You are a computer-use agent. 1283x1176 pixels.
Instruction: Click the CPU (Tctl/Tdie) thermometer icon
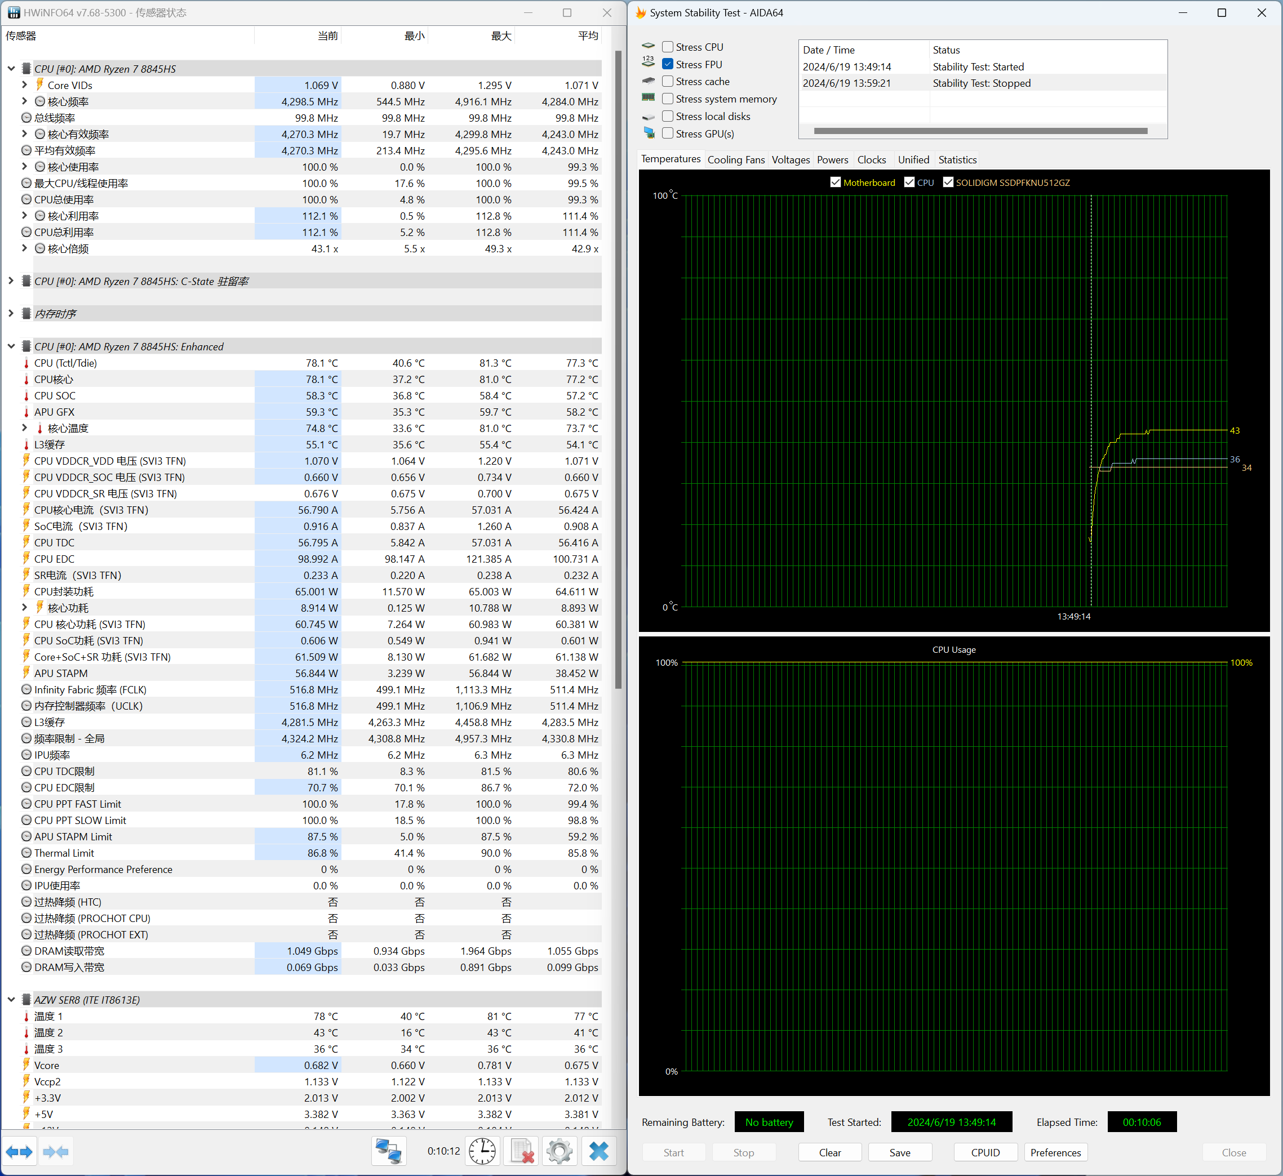coord(26,363)
